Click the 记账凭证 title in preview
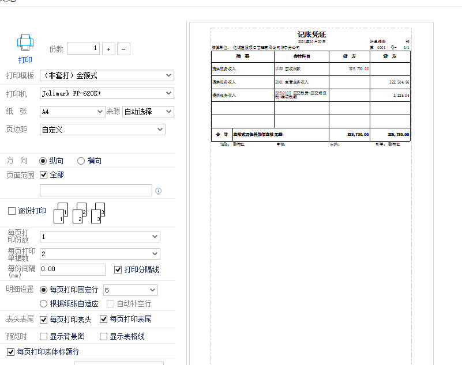Image resolution: width=462 pixels, height=365 pixels. [311, 35]
